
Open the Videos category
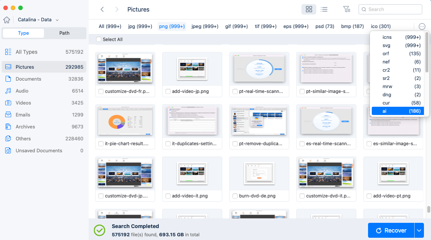click(x=44, y=103)
